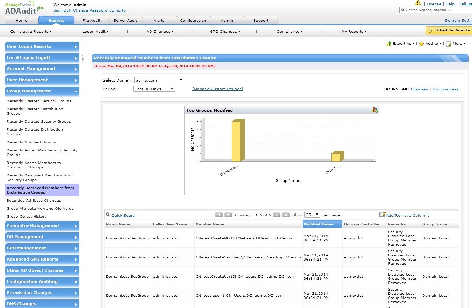Click the star icon beside Add to
This screenshot has height=308, width=472.
(x=421, y=44)
